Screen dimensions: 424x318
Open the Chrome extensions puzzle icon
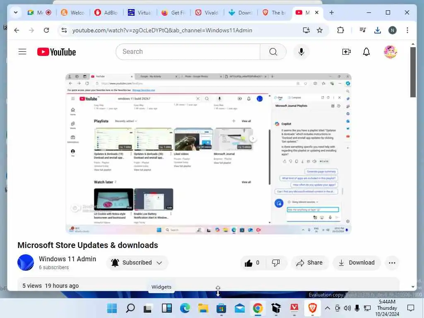pyautogui.click(x=340, y=30)
